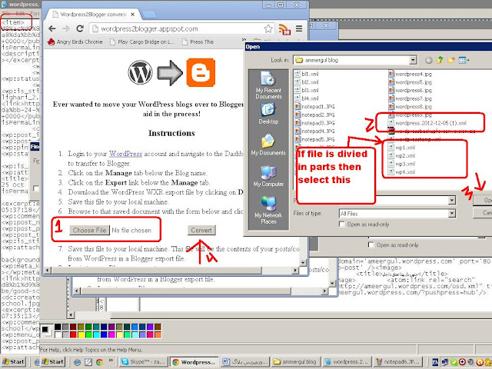This screenshot has height=369, width=492.
Task: Select My Computer in the places bar
Action: point(268,176)
